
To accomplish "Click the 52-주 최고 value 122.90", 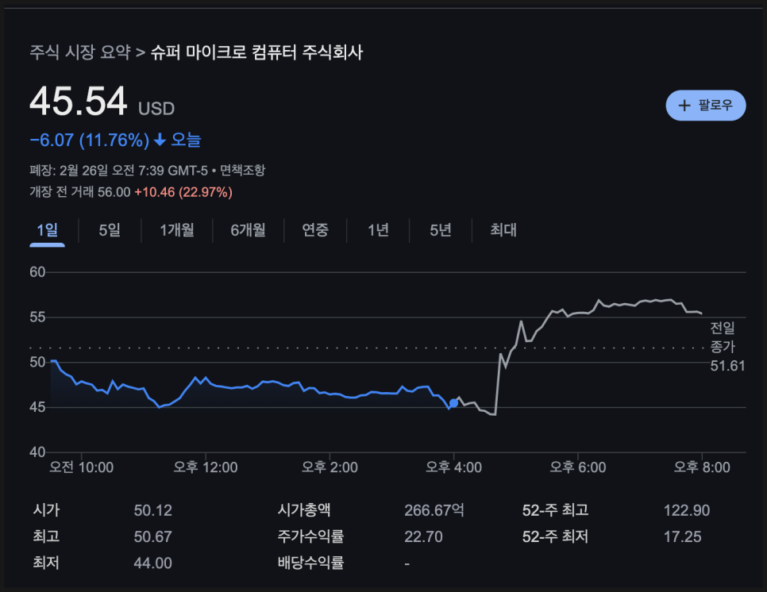I will pyautogui.click(x=687, y=510).
